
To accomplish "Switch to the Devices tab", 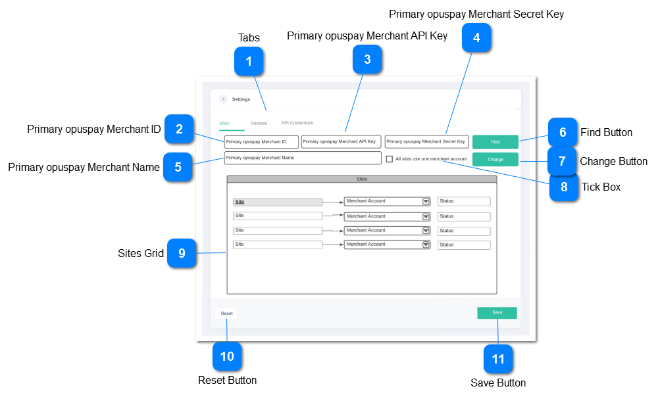I will 259,123.
